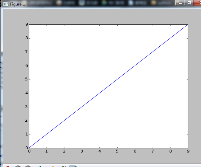201x167 pixels.
Task: Click the x-axis tick label 4
Action: (100, 151)
